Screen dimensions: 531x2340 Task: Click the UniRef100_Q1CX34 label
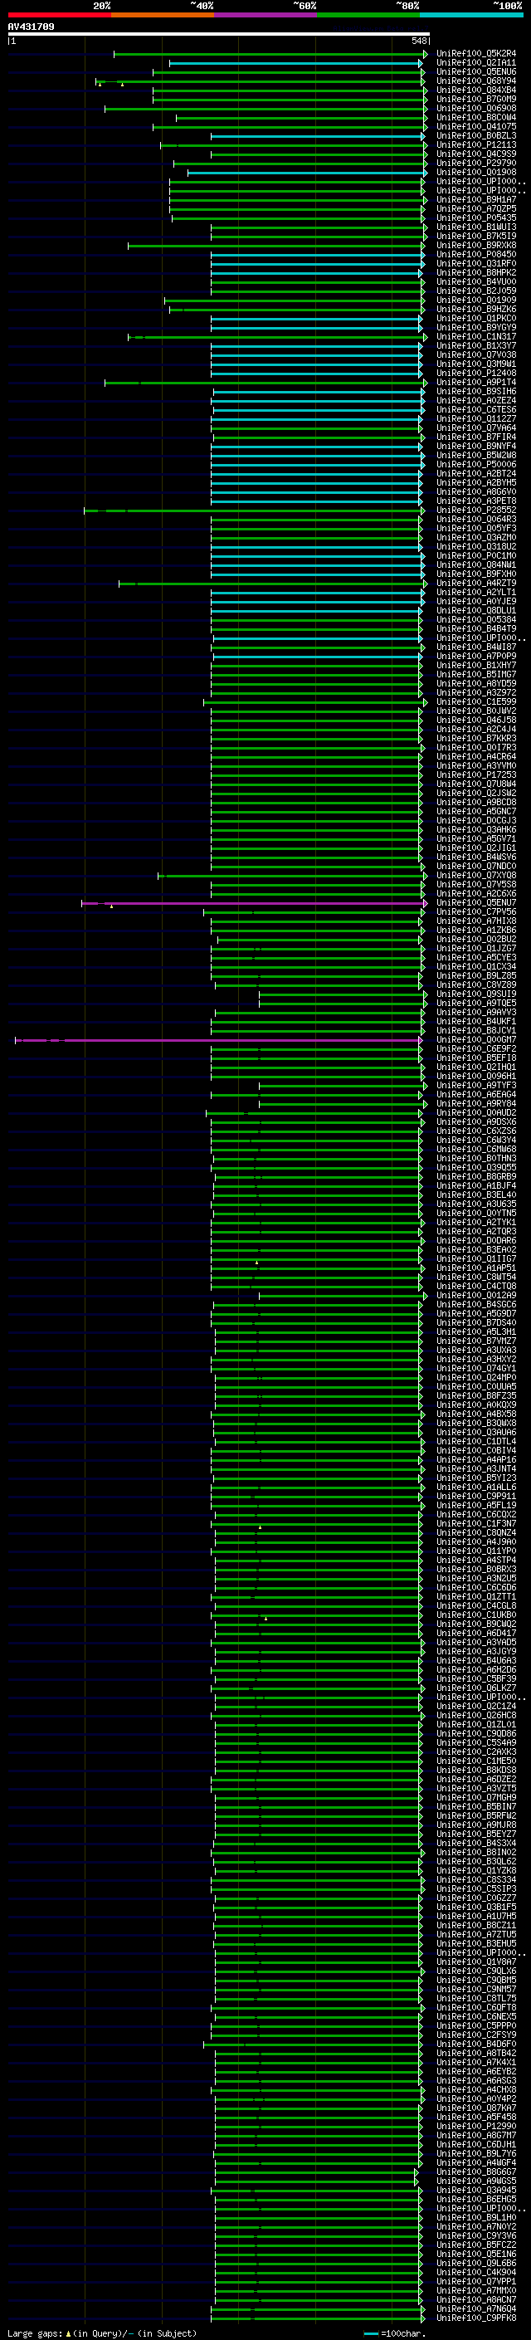(475, 966)
